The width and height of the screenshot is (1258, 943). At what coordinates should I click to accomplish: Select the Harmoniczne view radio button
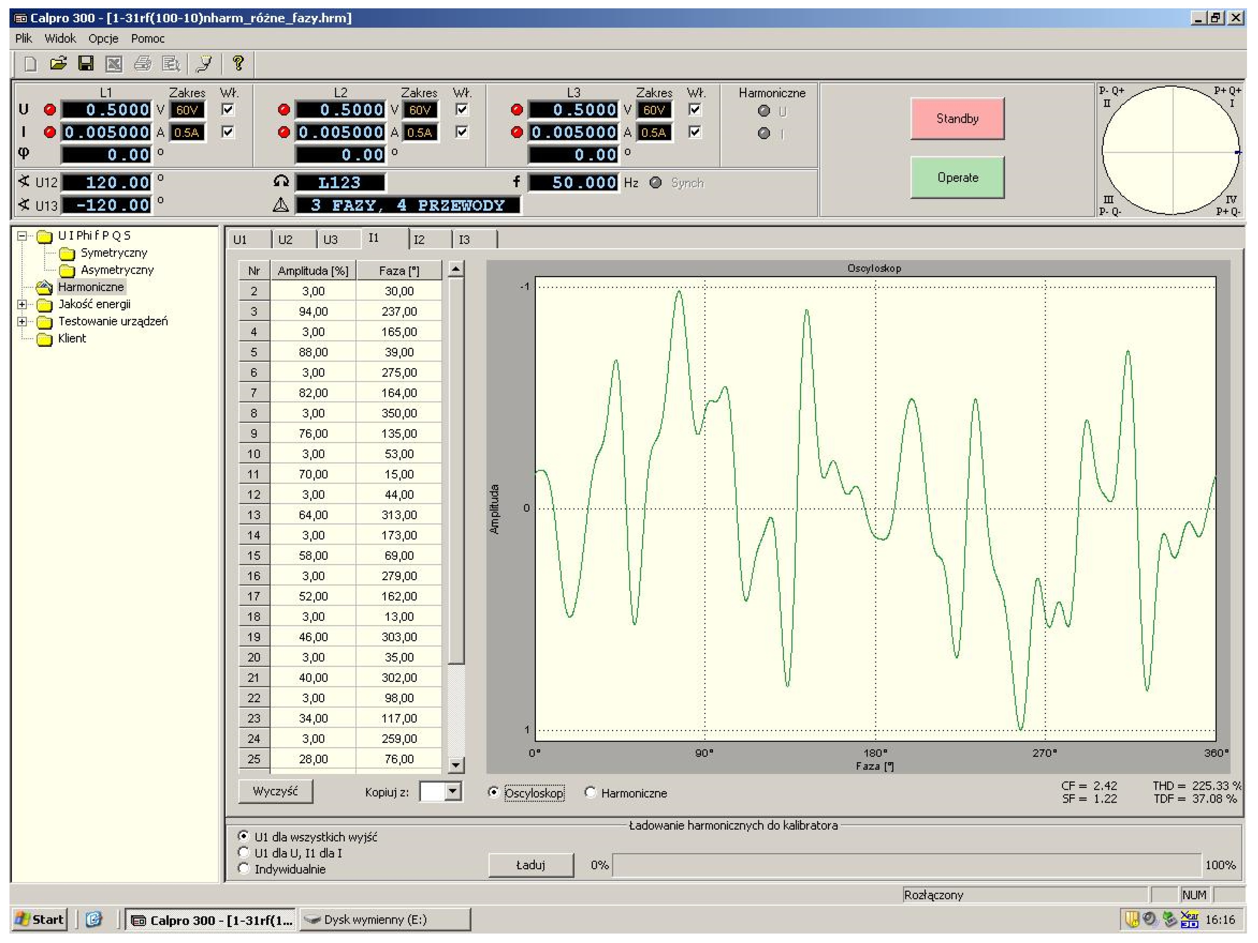(591, 793)
